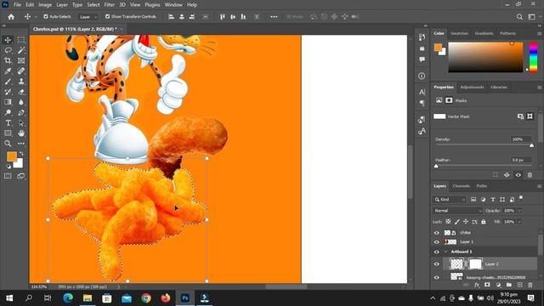Open the Color panel options menu
The image size is (544, 306).
[x=539, y=34]
